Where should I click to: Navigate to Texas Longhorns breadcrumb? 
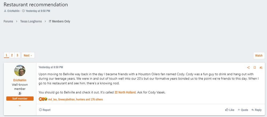coord(31,21)
